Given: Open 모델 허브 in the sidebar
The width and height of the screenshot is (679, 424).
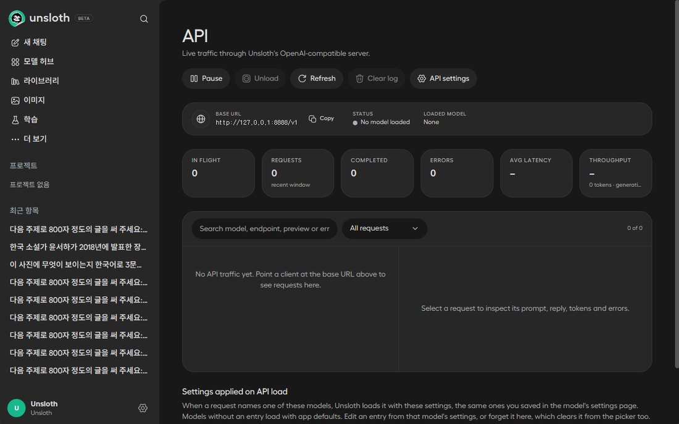Looking at the screenshot, I should coord(33,62).
